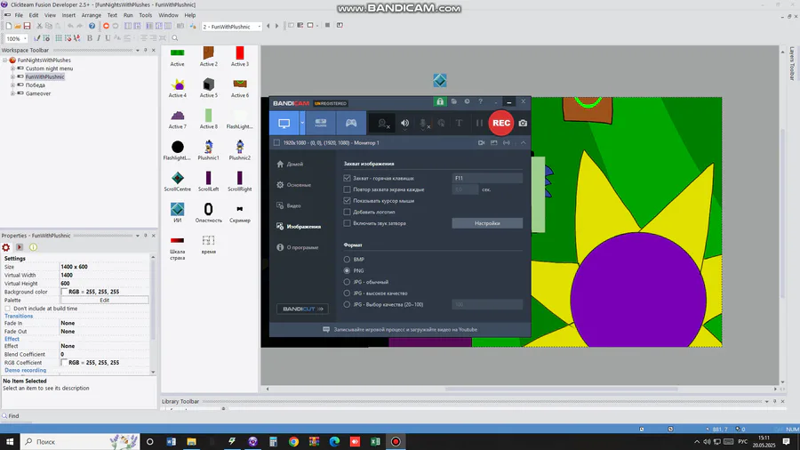The image size is (800, 450).
Task: Click Bandicam speaker sound icon
Action: pyautogui.click(x=404, y=123)
